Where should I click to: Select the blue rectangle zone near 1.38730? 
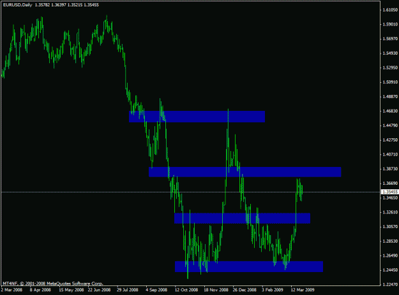245,172
